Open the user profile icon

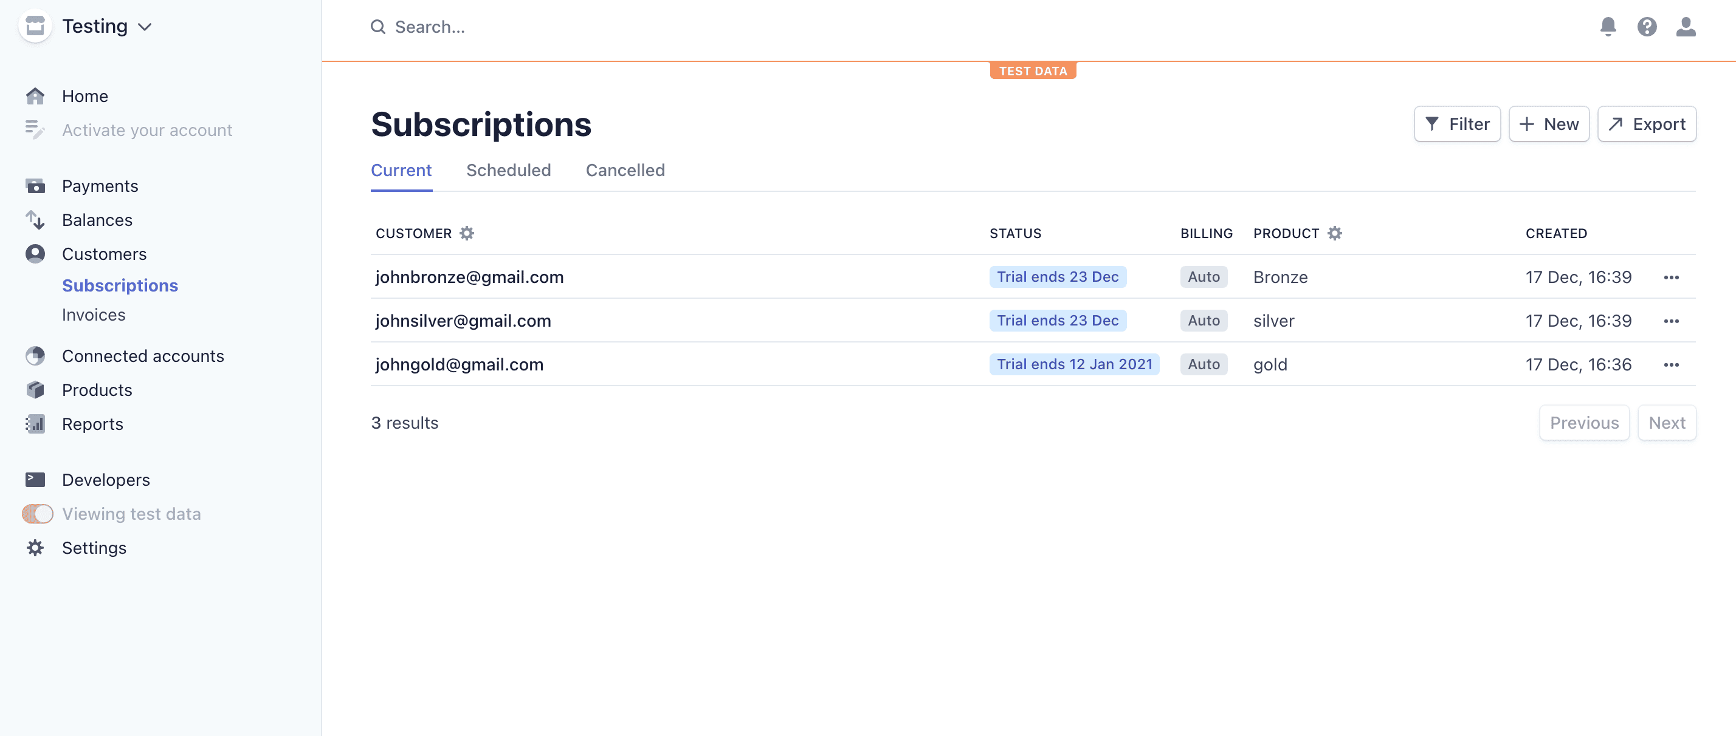1686,27
